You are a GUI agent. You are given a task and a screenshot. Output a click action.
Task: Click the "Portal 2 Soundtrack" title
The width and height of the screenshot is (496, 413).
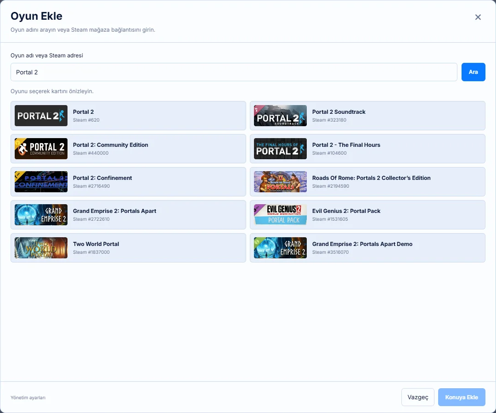coord(339,112)
